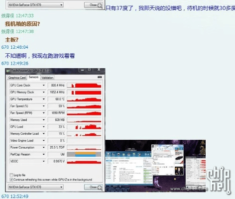
Task: Open the NVIDIA GeForce GTX 670 selector in lower GPU-Z
Action: [36, 187]
